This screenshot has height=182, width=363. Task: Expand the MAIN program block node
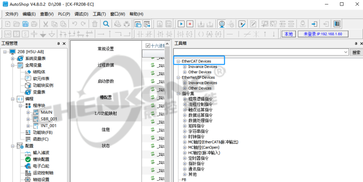[28, 112]
